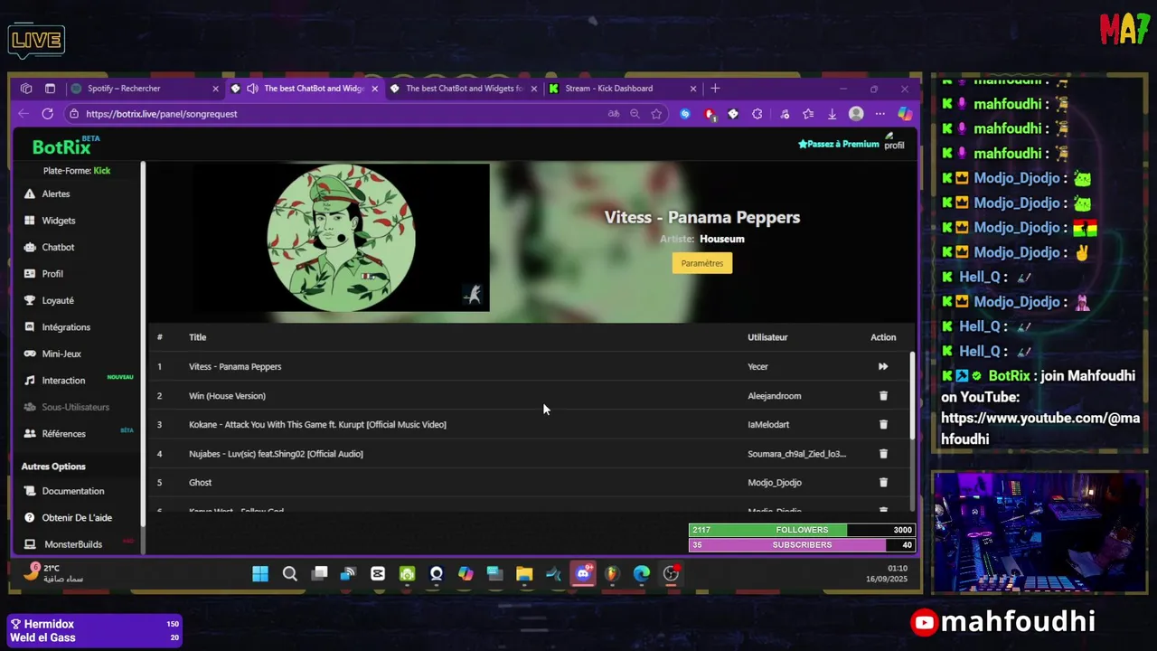Screen dimensions: 1157x651
Task: Click the translate icon in address bar
Action: point(614,114)
